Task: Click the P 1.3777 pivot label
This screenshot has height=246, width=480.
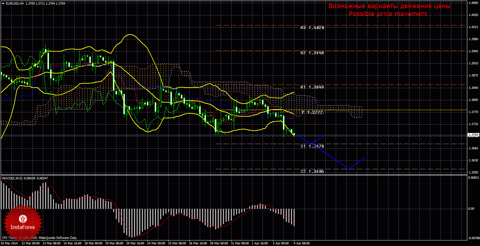Action: (312, 112)
